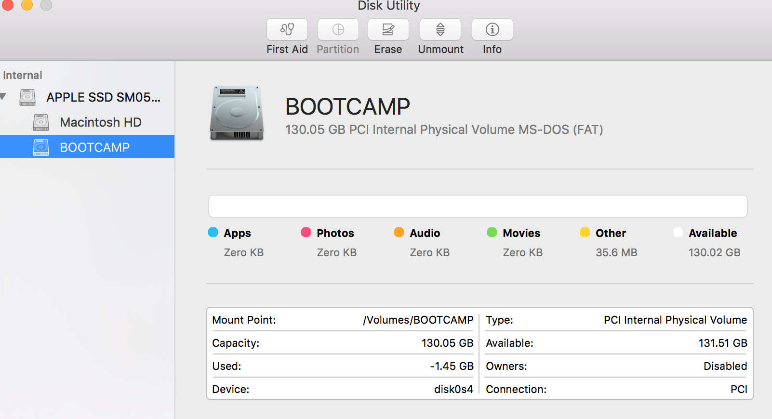The width and height of the screenshot is (772, 419).
Task: Click the pink Photos color dot
Action: tap(306, 232)
